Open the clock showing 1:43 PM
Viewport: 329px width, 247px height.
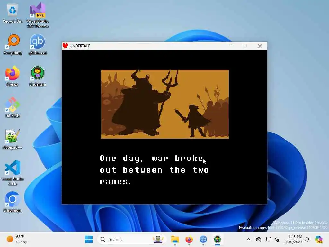(293, 239)
